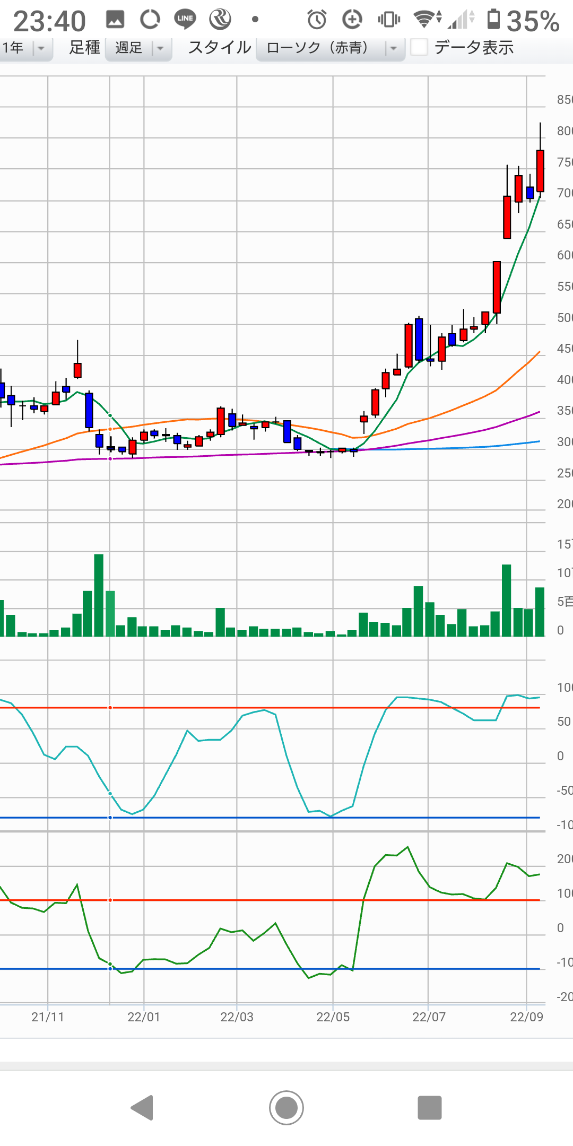Tap the 22/05 date label on time axis
Screen dimensions: 573x1146
[x=333, y=1017]
